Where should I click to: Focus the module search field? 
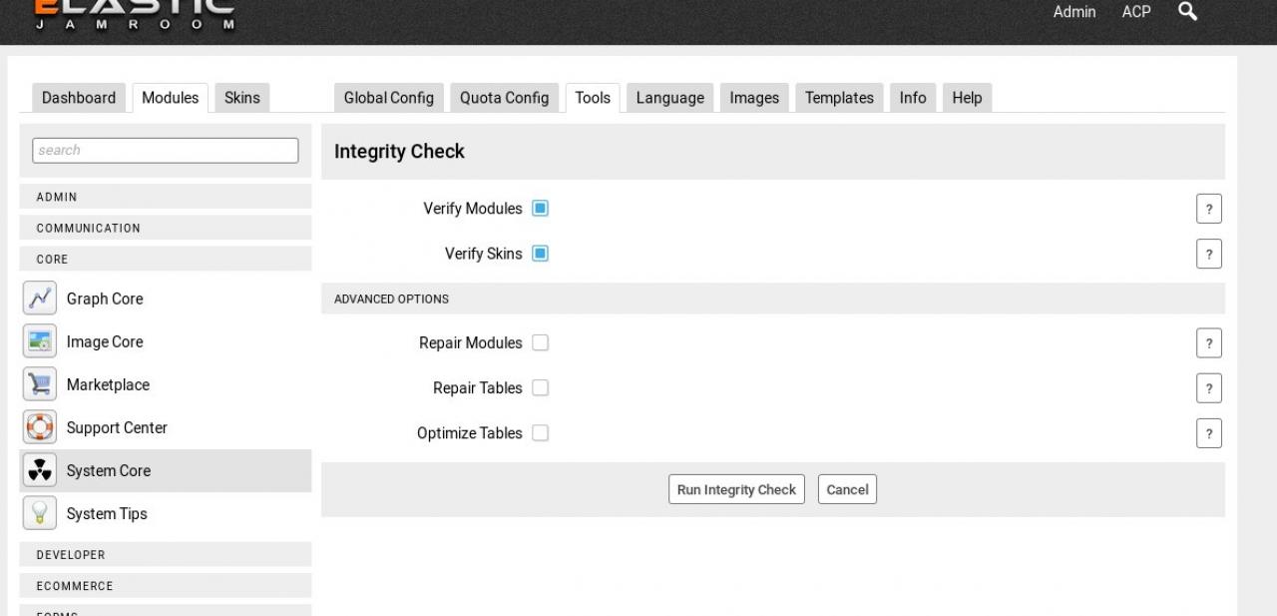tap(166, 150)
